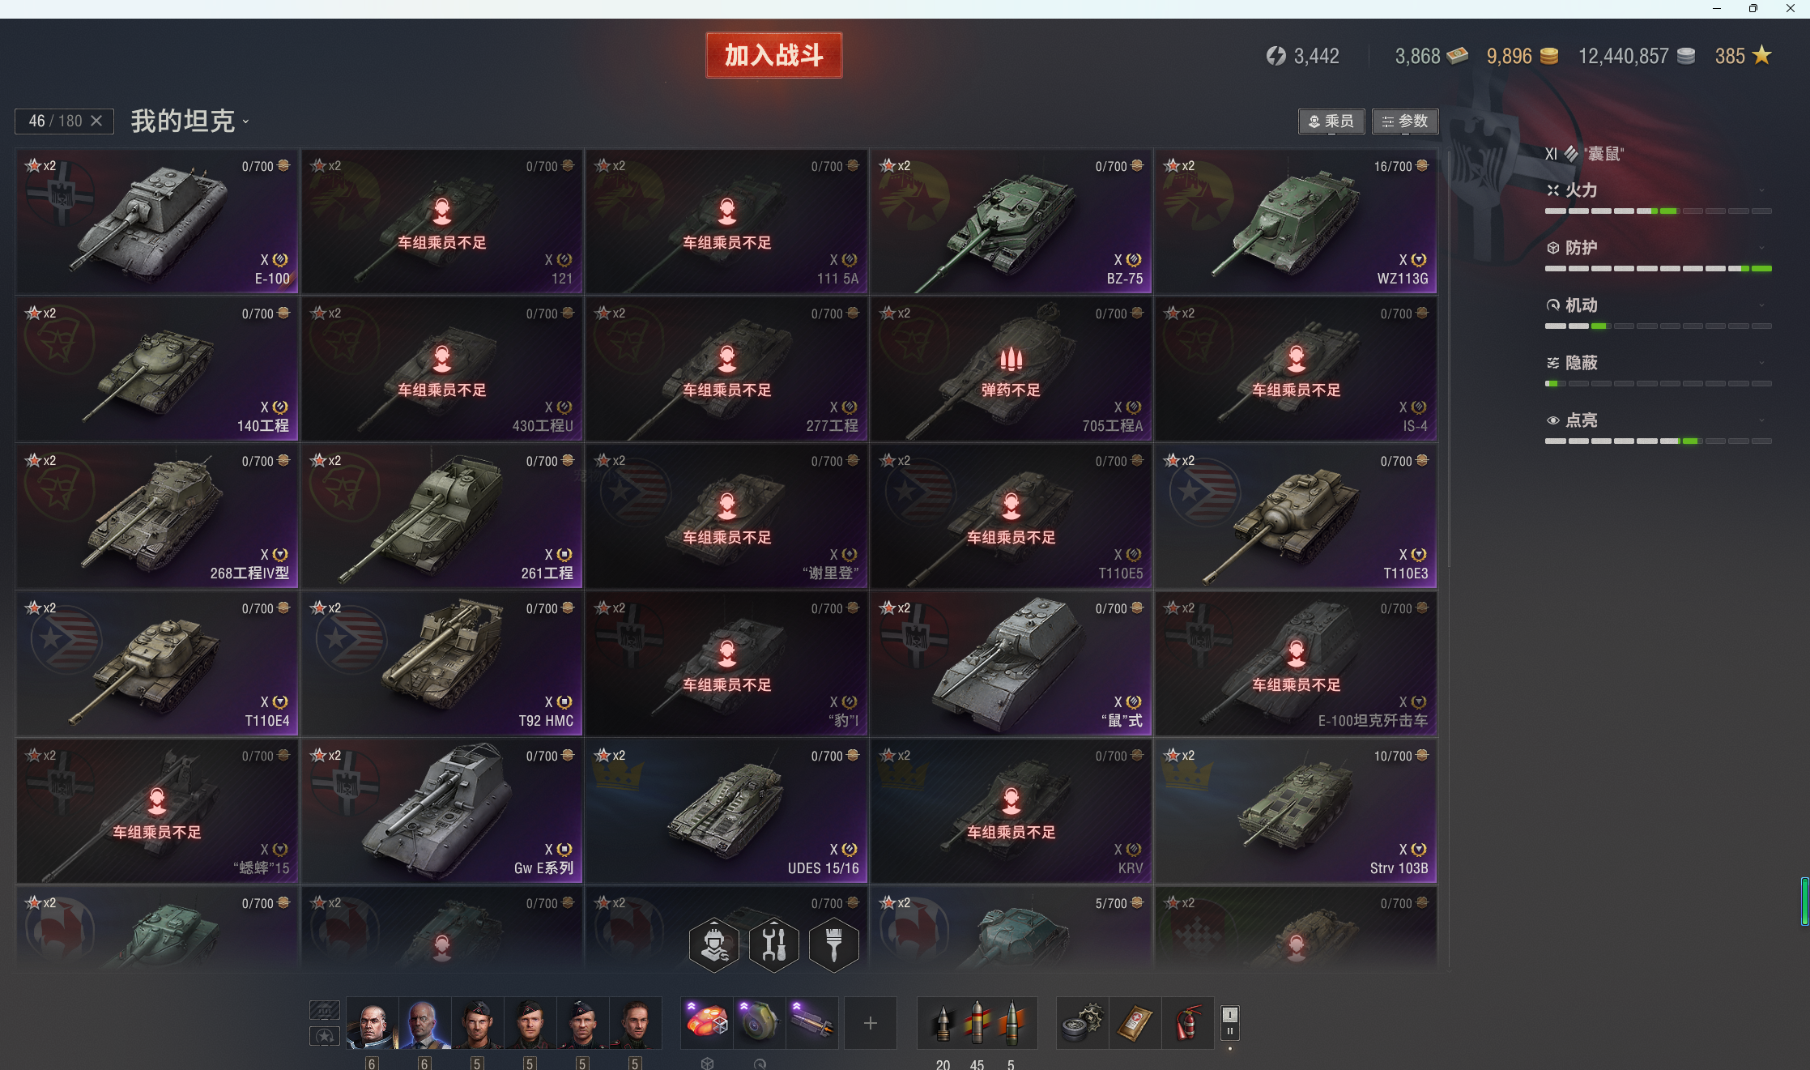Switch to the 乘员 crew view tab
1810x1070 pixels.
1331,121
